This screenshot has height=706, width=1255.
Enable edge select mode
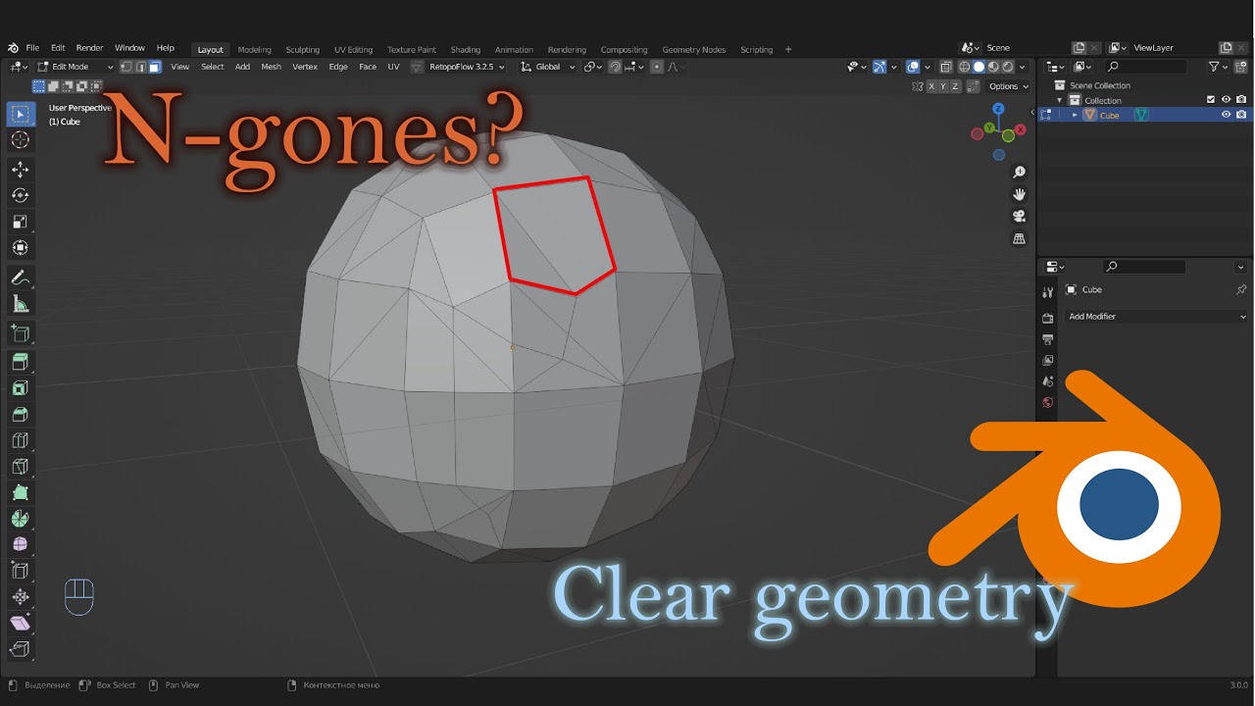click(x=140, y=67)
